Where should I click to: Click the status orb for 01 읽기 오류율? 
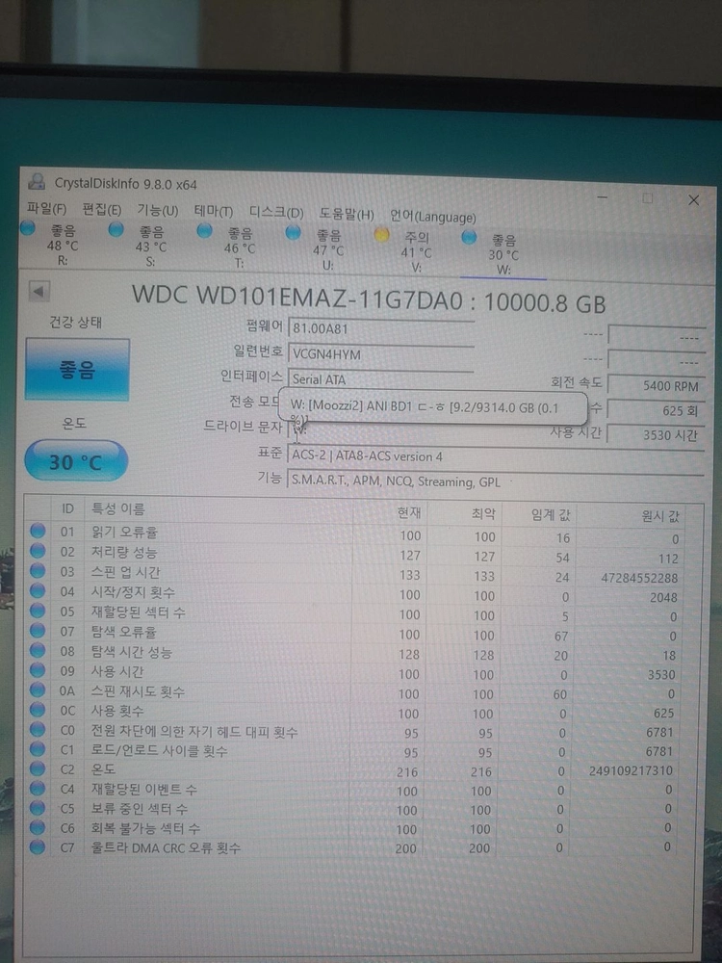38,531
